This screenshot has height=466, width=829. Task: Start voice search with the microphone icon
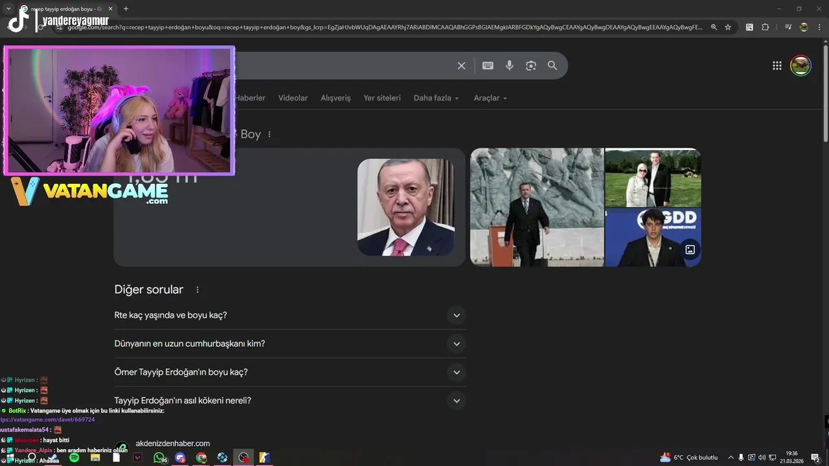pyautogui.click(x=510, y=65)
